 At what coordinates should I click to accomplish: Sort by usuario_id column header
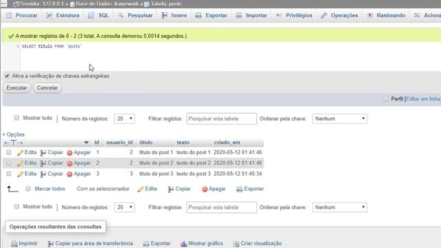tap(119, 143)
